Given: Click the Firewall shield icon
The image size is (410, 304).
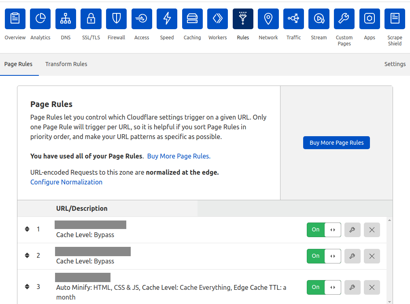Looking at the screenshot, I should (x=116, y=19).
